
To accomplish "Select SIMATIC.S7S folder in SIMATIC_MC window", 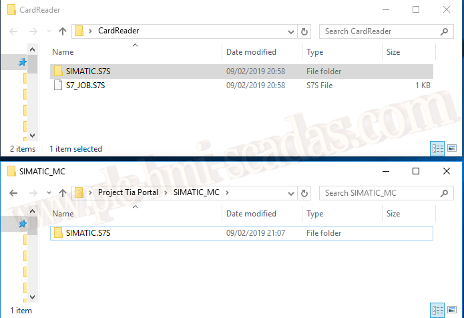I will 89,233.
